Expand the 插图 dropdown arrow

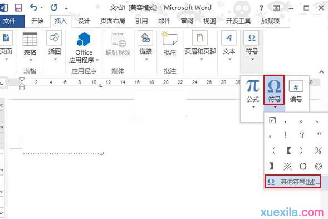(x=55, y=59)
